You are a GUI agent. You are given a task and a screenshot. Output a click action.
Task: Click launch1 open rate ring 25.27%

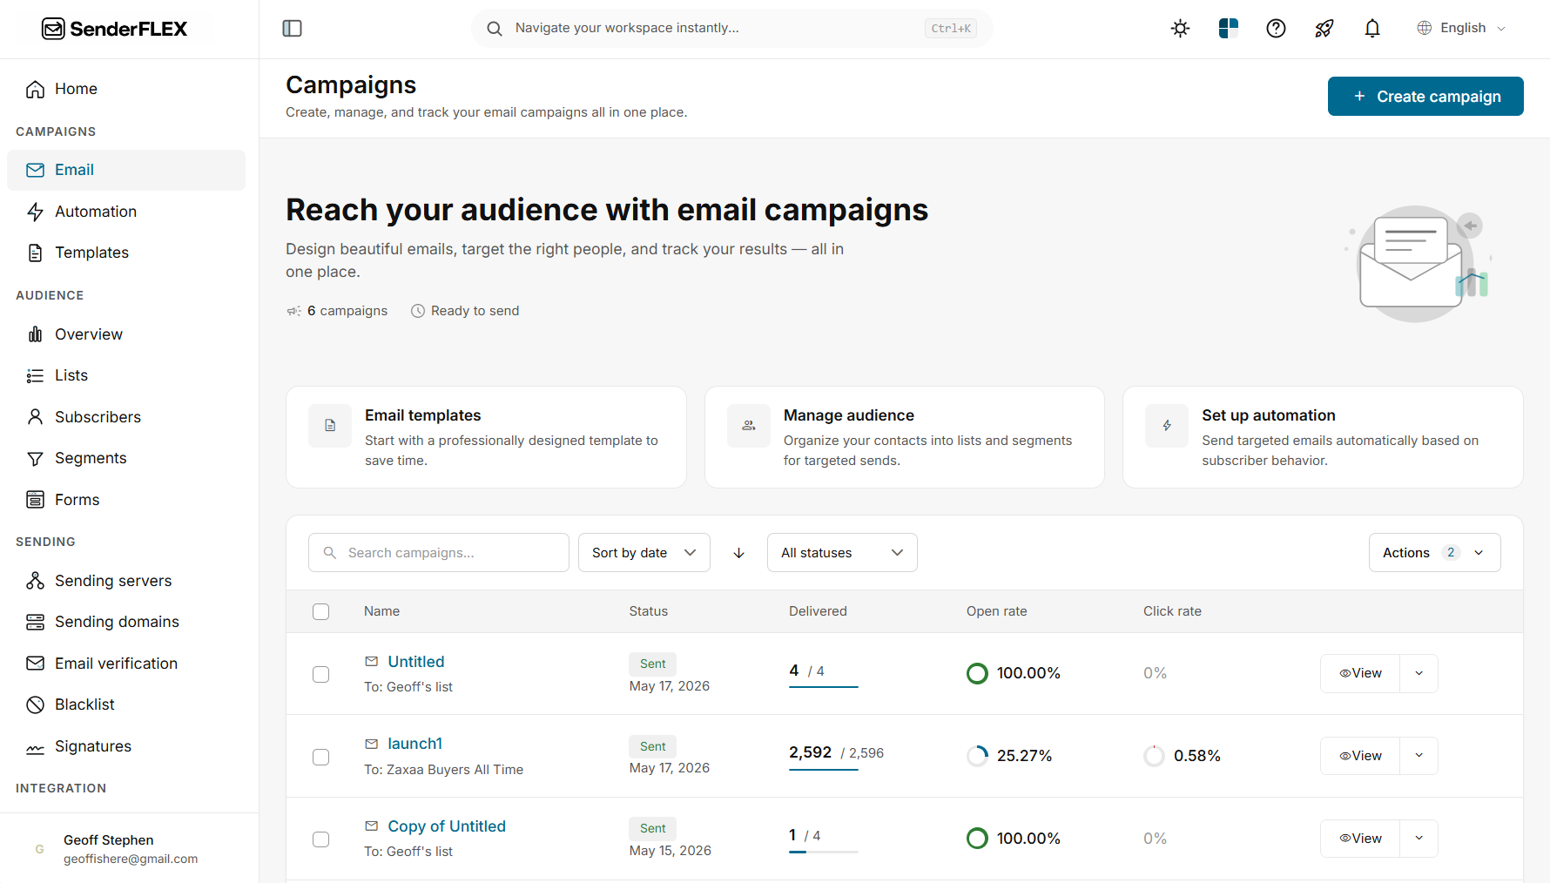point(978,756)
